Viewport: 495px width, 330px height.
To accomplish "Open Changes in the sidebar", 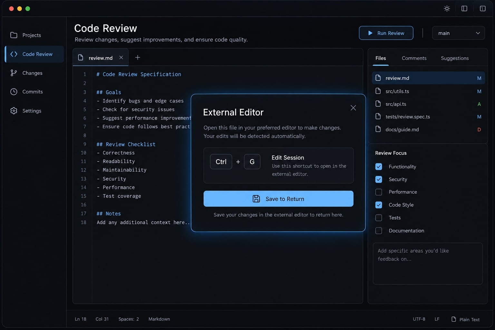I will coord(34,73).
